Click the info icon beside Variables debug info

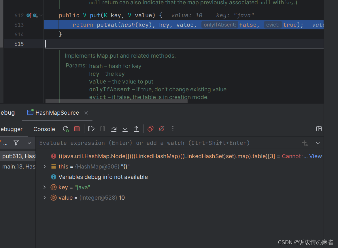[54, 177]
